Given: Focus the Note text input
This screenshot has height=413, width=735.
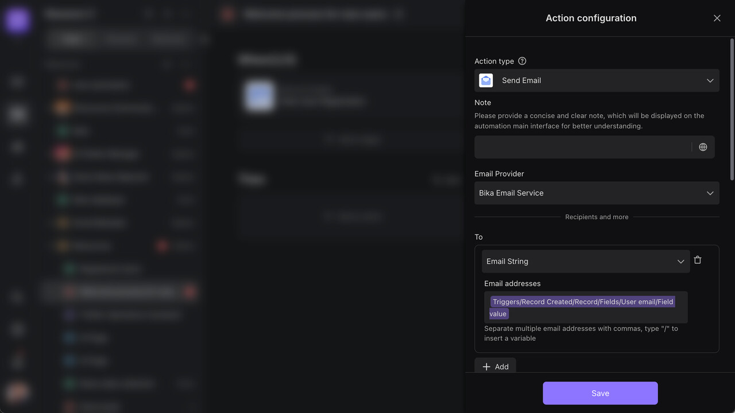Looking at the screenshot, I should click(x=583, y=147).
